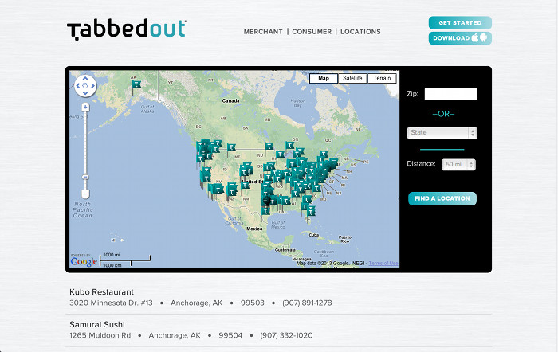Switch map to Satellite view

click(352, 78)
